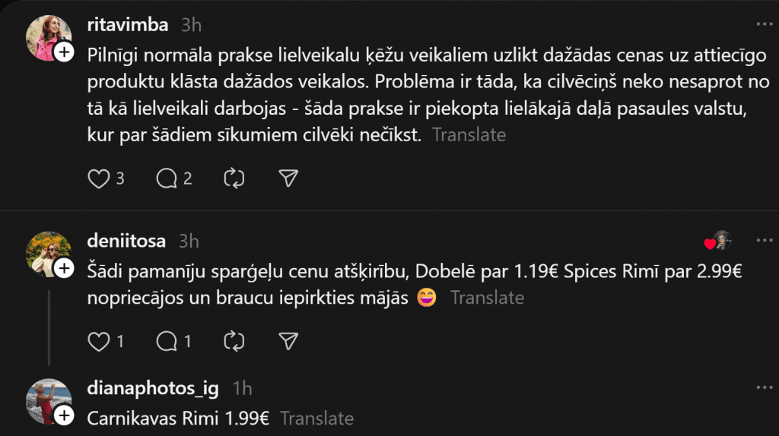The width and height of the screenshot is (779, 436).
Task: Like deniitosa's reply with heart icon
Action: (x=99, y=342)
